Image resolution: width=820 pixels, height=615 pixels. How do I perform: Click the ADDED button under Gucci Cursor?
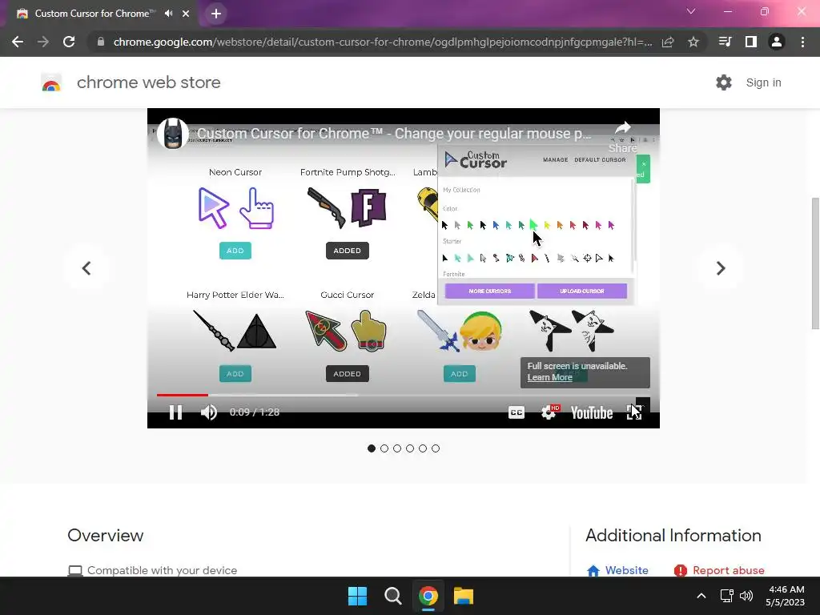(x=348, y=373)
